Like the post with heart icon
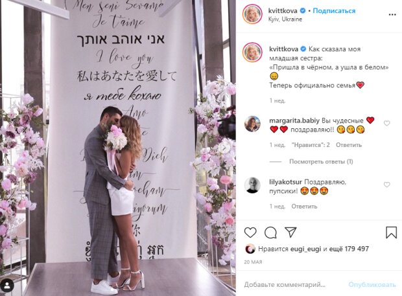Screen dimensions: 402x296 pyautogui.click(x=250, y=233)
